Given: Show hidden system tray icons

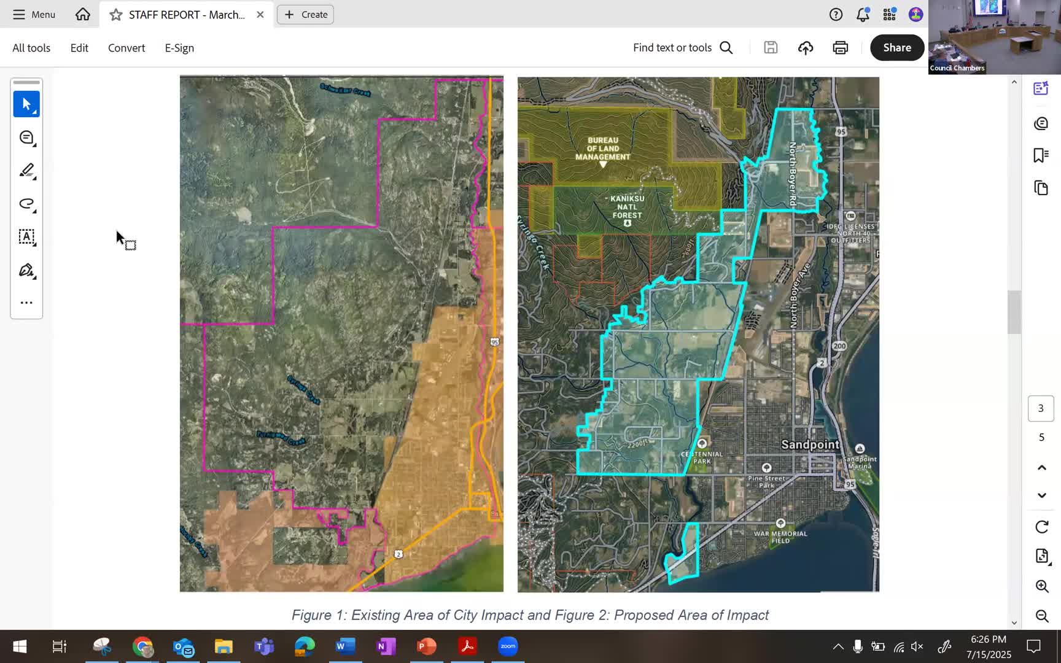Looking at the screenshot, I should (x=838, y=646).
